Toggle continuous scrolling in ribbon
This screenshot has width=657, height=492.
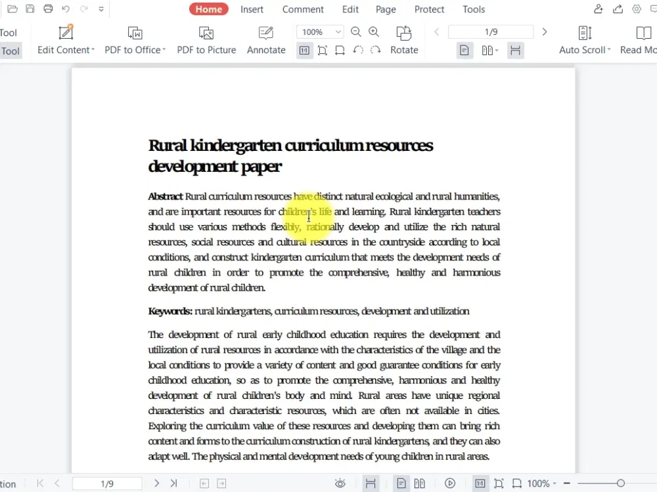(515, 51)
